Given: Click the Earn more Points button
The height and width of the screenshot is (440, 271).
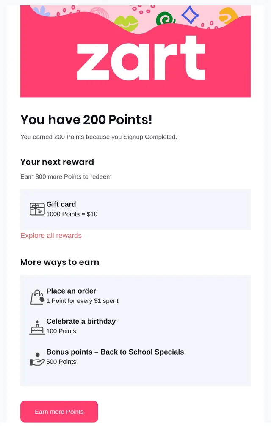Looking at the screenshot, I should coord(59,411).
